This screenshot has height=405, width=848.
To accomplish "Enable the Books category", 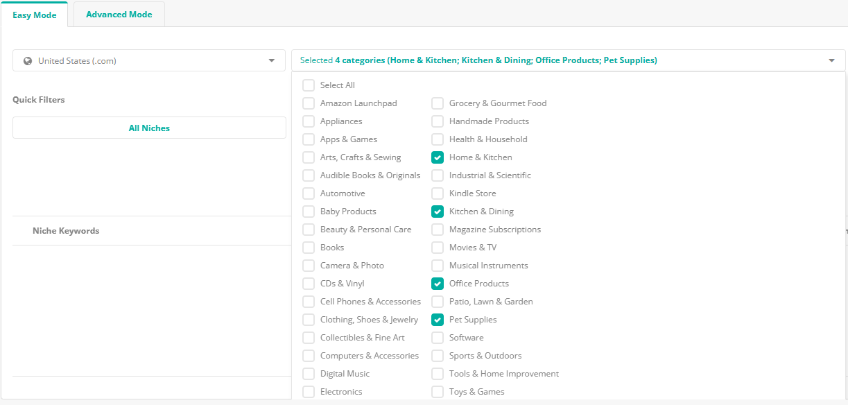I will [308, 247].
